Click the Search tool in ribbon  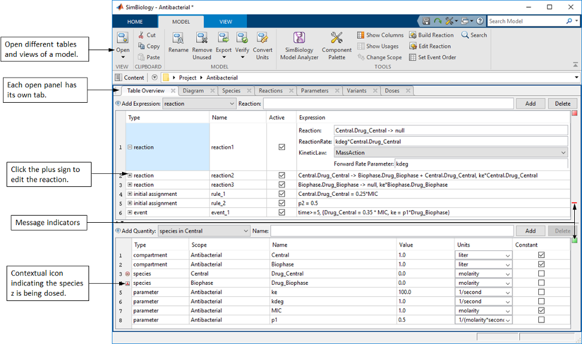point(474,35)
